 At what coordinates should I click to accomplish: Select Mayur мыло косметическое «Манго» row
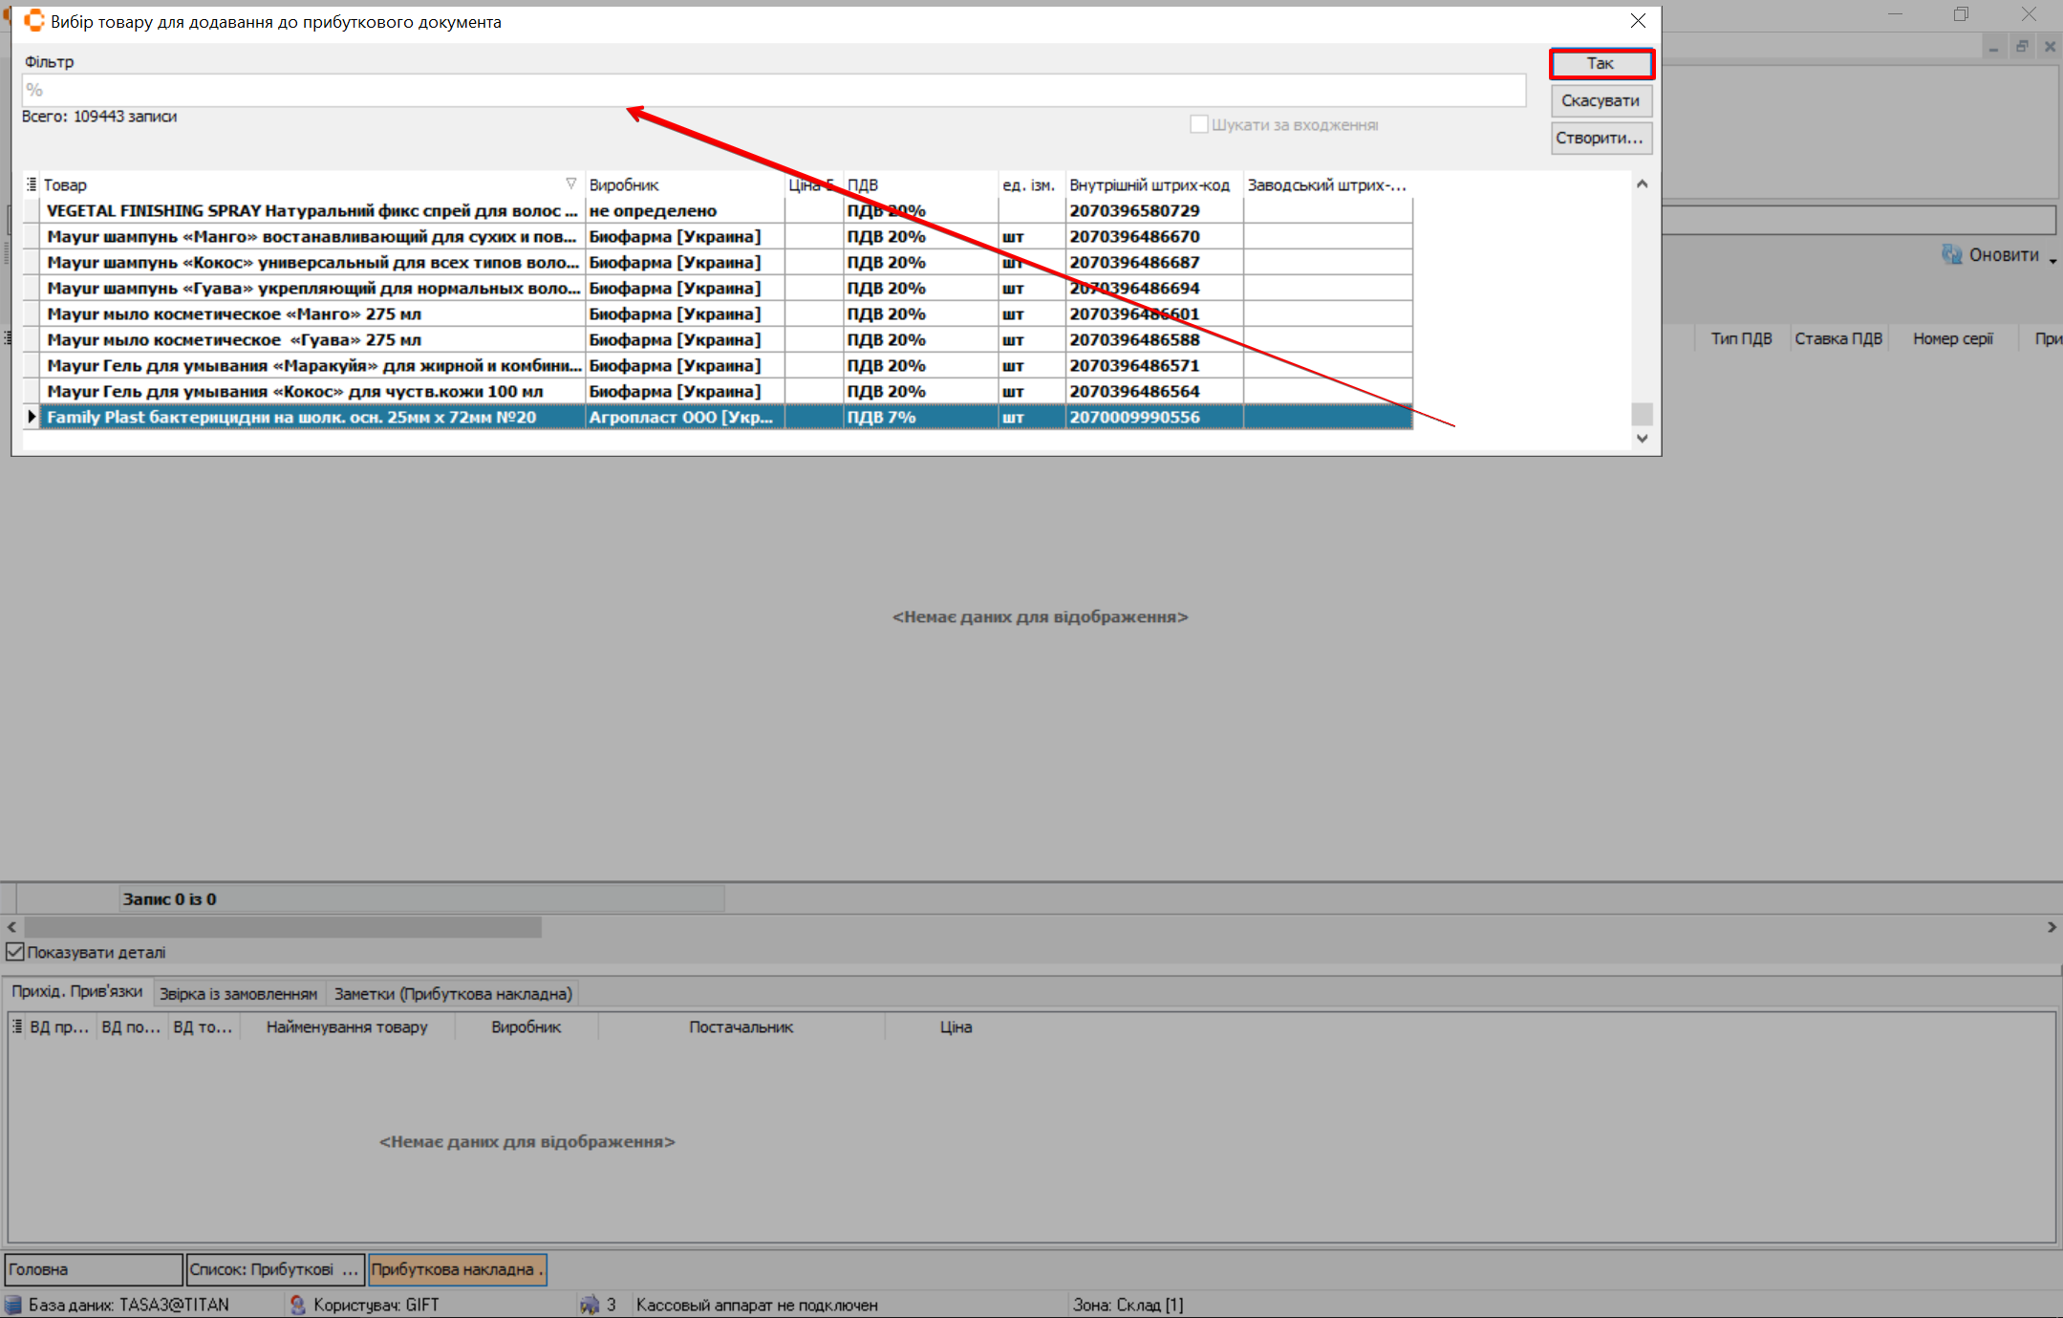pyautogui.click(x=234, y=313)
